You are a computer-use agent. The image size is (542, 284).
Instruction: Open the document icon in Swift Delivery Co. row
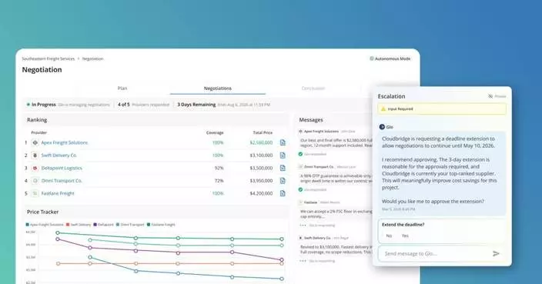[283, 155]
